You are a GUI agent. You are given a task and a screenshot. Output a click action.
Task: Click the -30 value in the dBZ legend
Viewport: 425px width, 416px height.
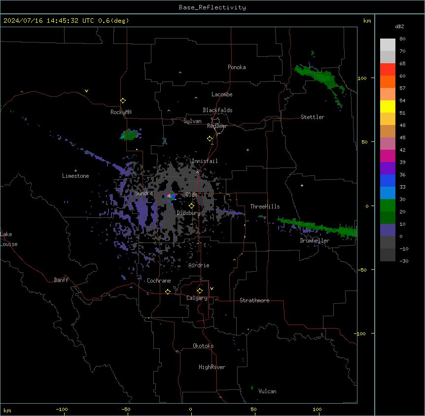pyautogui.click(x=404, y=261)
